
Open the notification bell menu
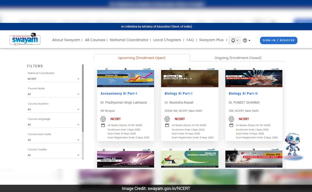(x=235, y=40)
